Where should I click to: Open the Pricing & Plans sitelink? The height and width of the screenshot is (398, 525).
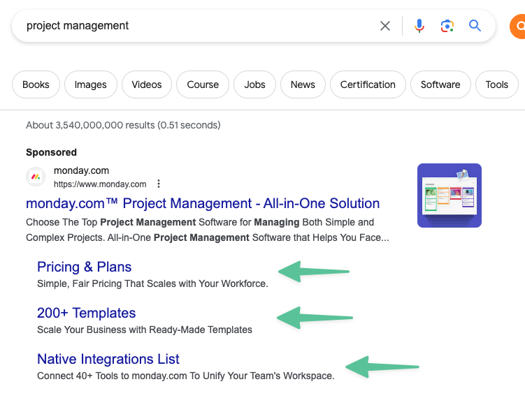(85, 267)
